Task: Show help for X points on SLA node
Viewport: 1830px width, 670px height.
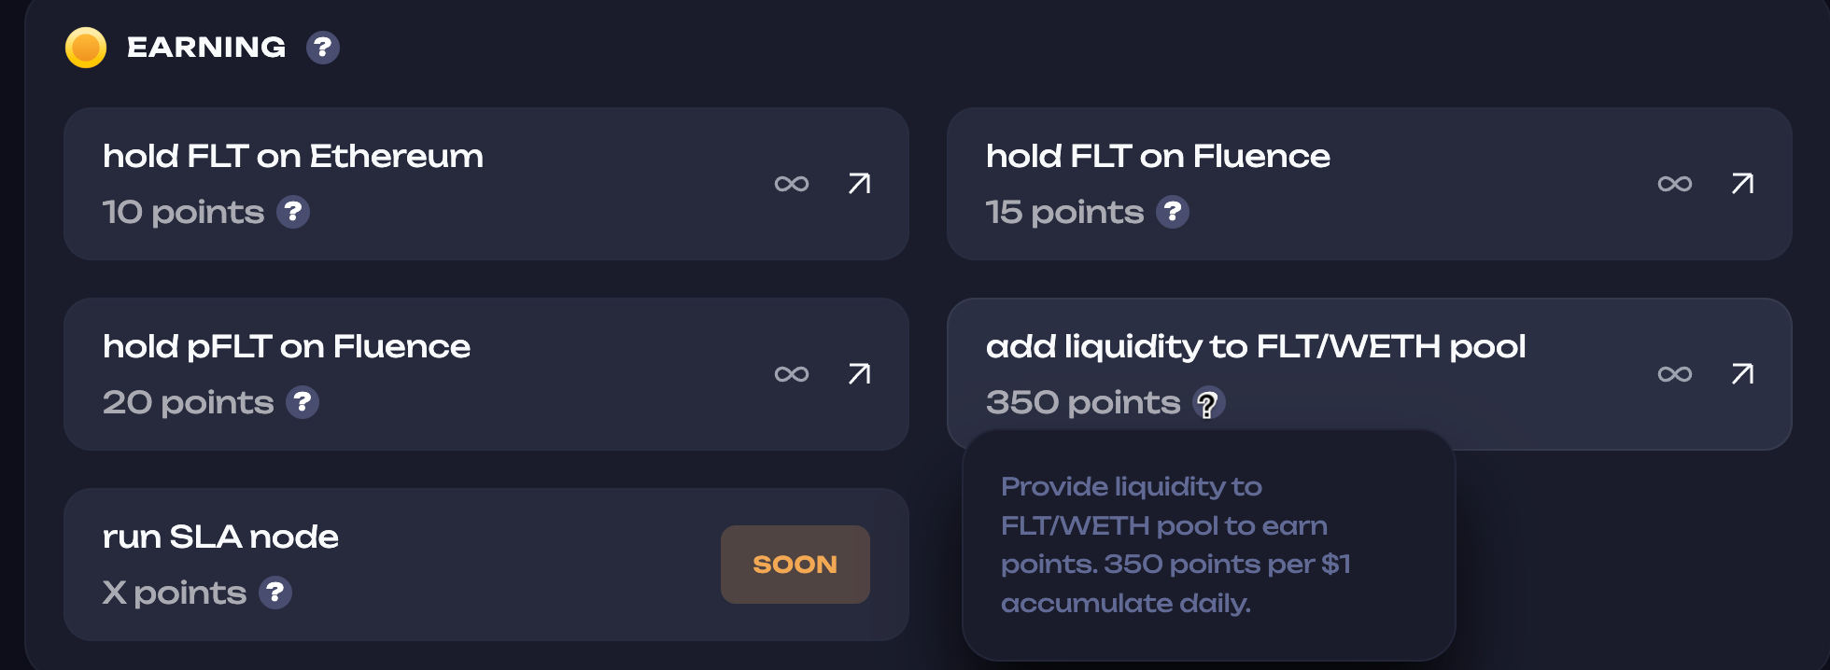Action: click(x=275, y=593)
